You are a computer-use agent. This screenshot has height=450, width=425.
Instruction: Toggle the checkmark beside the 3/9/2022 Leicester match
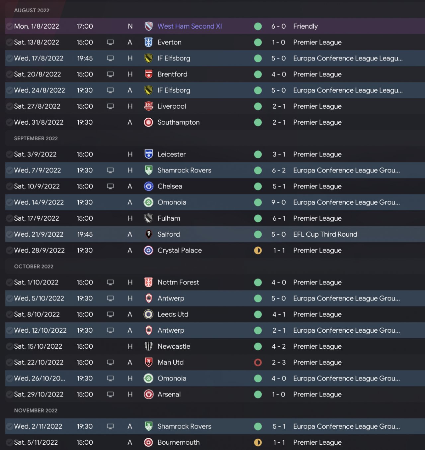coord(10,155)
